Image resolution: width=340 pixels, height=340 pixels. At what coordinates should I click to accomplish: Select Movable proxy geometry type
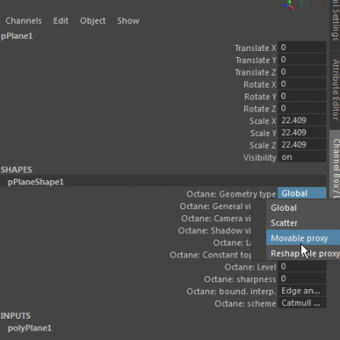[x=303, y=238]
